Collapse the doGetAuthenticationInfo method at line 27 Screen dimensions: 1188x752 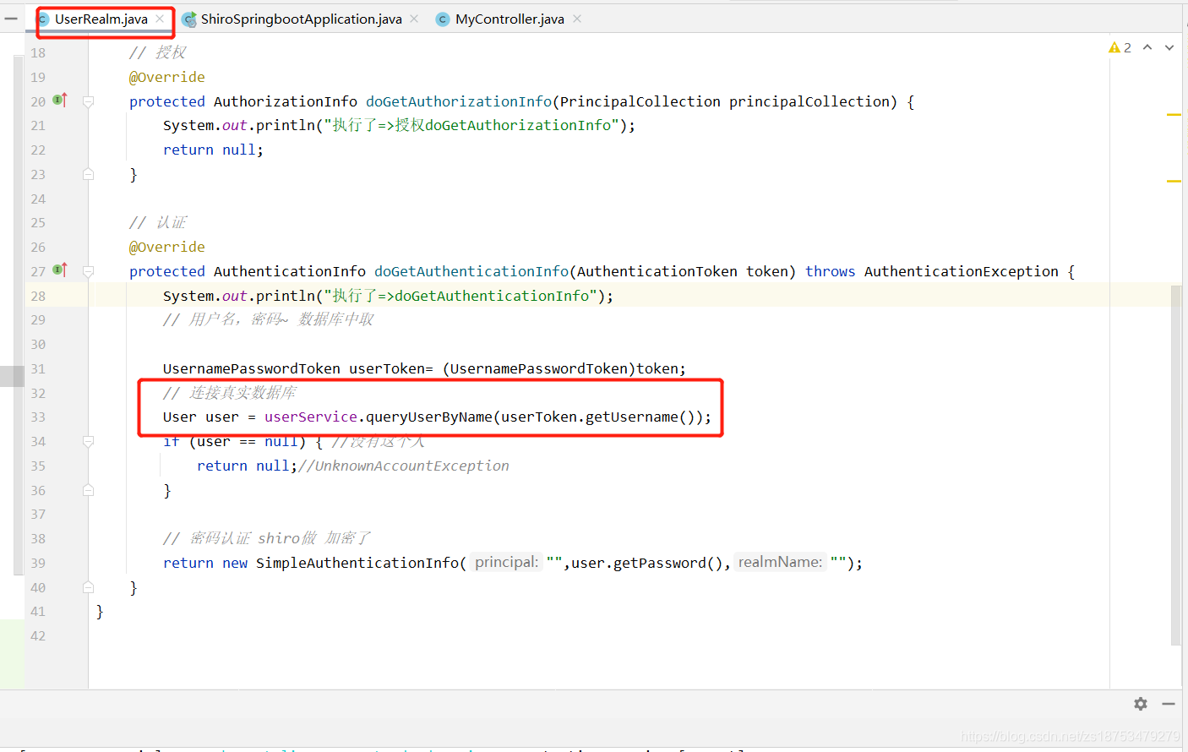click(88, 271)
